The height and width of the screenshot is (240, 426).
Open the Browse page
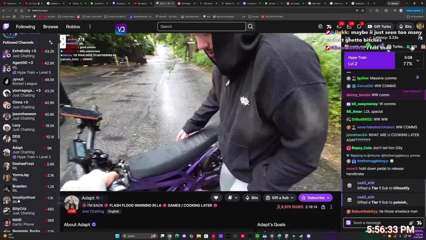coord(51,27)
